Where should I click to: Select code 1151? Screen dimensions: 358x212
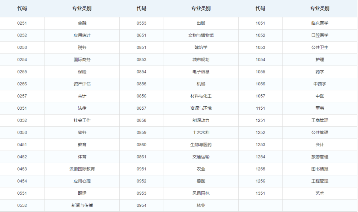tap(260, 108)
